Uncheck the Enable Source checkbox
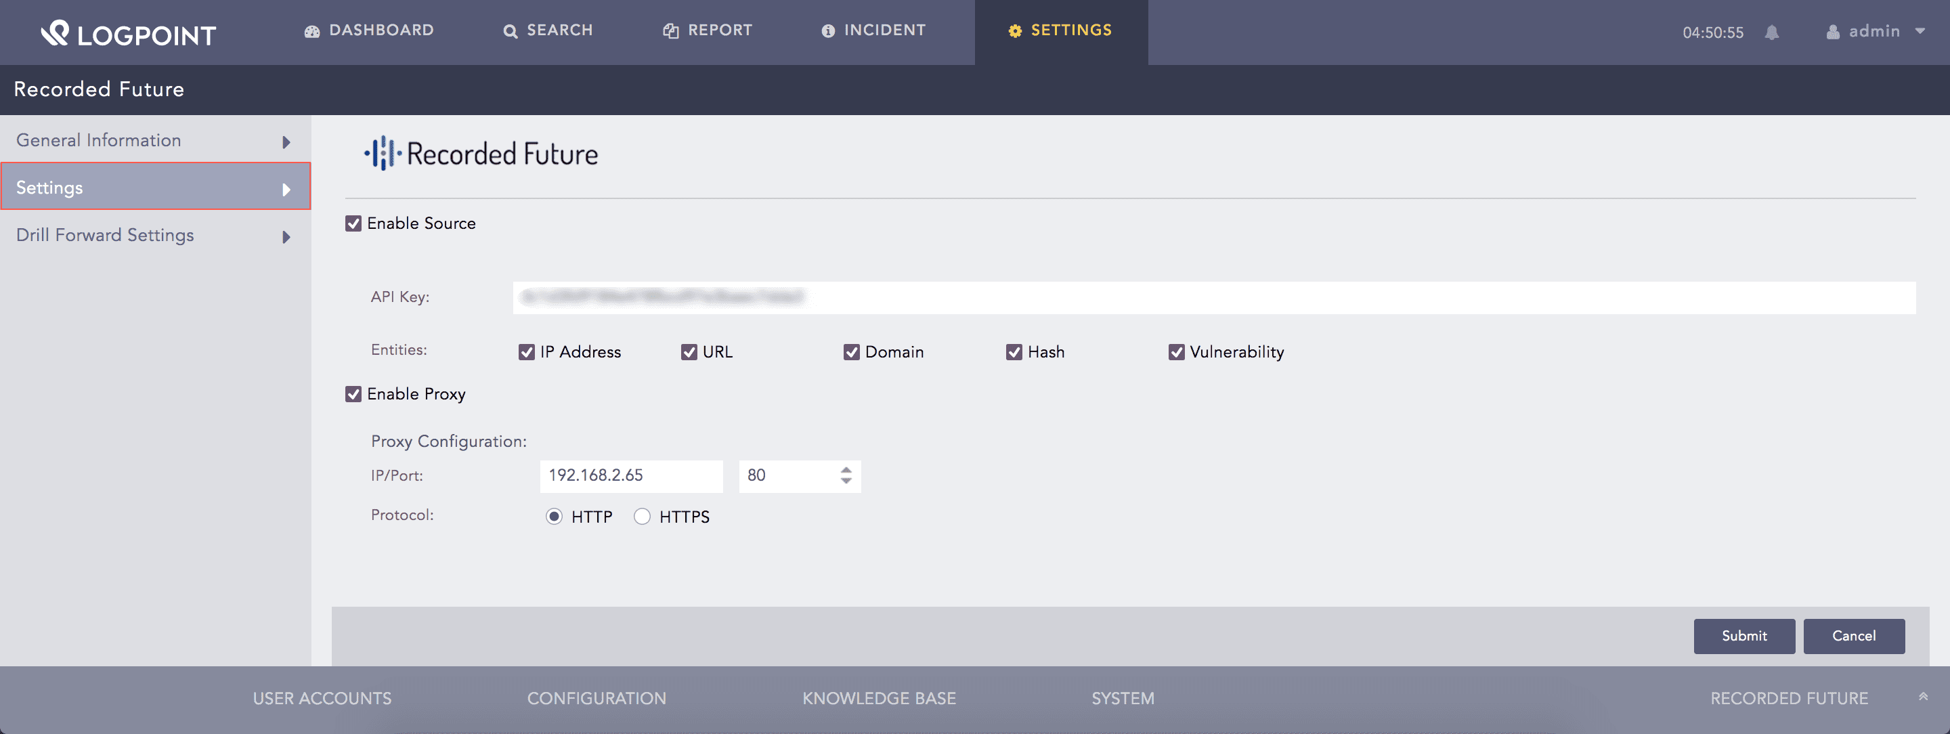The image size is (1950, 734). (353, 223)
